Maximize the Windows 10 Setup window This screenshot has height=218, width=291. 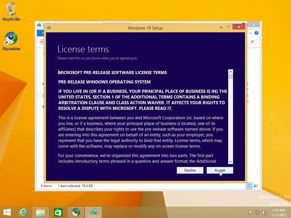[229, 27]
